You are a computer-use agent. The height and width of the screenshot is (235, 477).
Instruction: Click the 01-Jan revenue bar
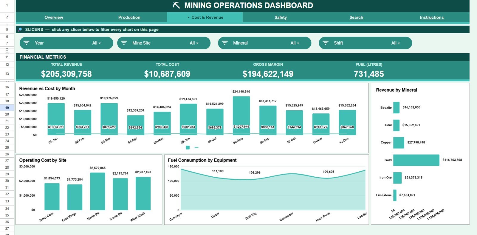(56, 119)
